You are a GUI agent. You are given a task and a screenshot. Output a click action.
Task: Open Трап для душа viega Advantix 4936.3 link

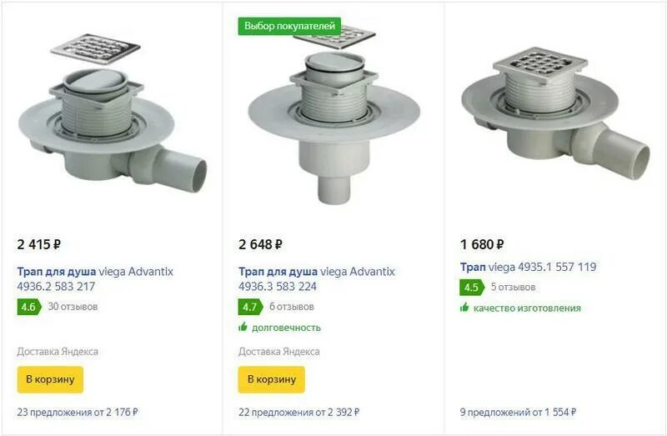[x=317, y=278]
